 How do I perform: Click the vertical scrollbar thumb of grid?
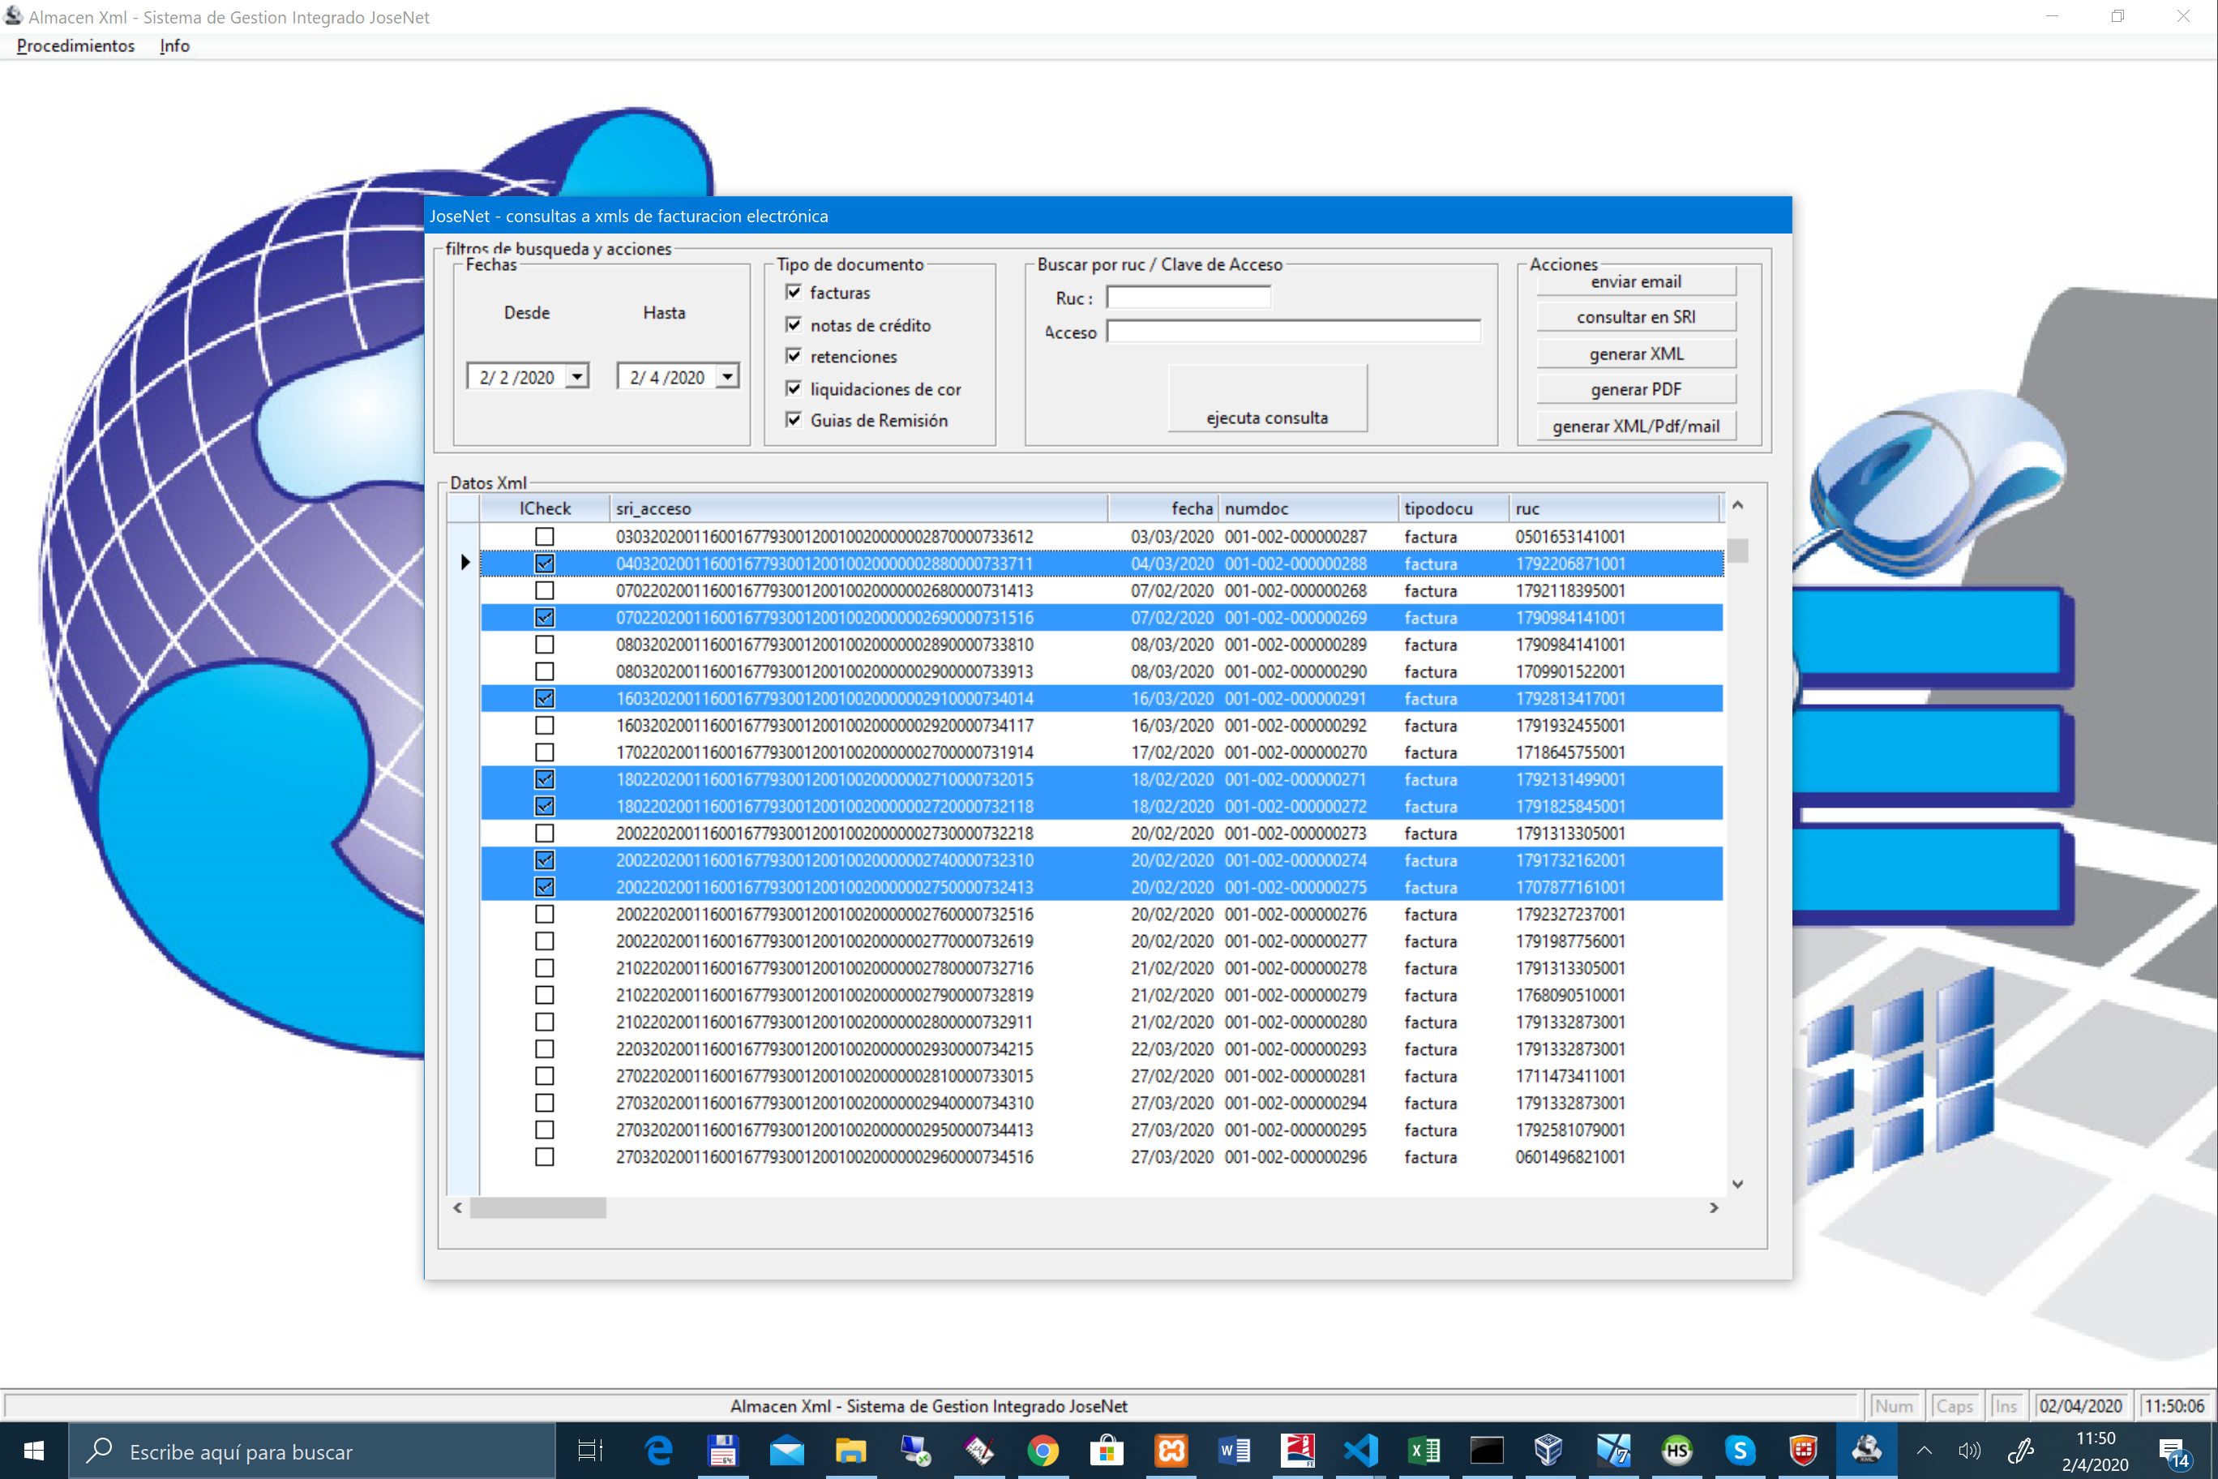click(x=1737, y=550)
